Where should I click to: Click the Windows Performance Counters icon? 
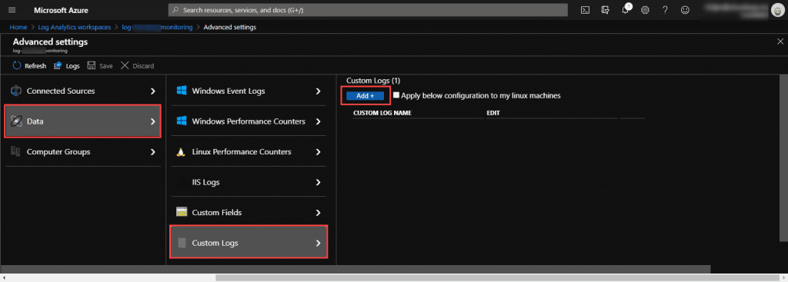coord(182,121)
